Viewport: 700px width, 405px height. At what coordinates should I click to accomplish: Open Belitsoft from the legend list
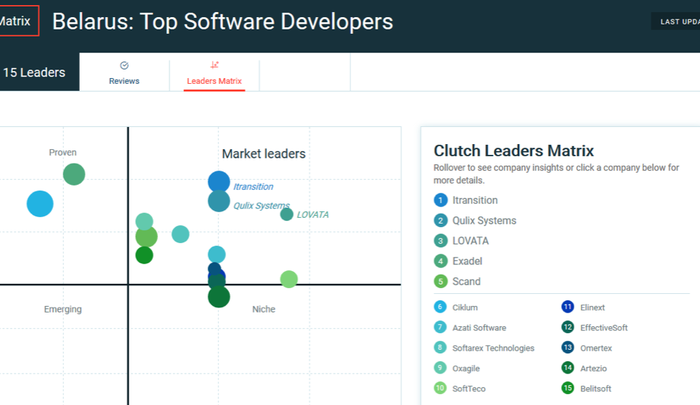point(595,389)
